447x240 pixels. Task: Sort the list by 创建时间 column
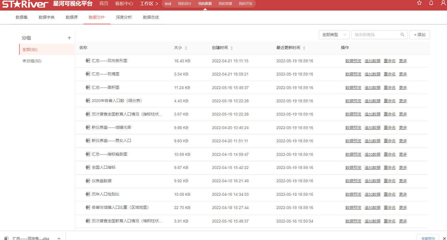pos(232,48)
